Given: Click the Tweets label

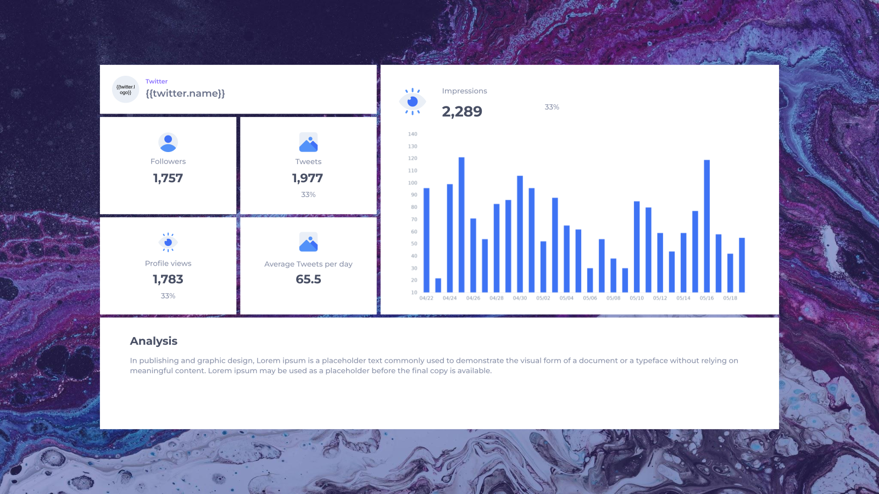Looking at the screenshot, I should tap(308, 161).
